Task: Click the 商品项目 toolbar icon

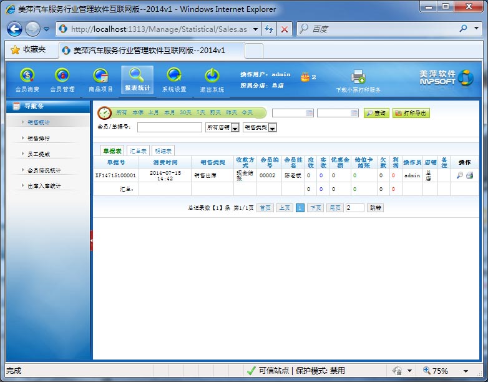Action: tap(100, 76)
